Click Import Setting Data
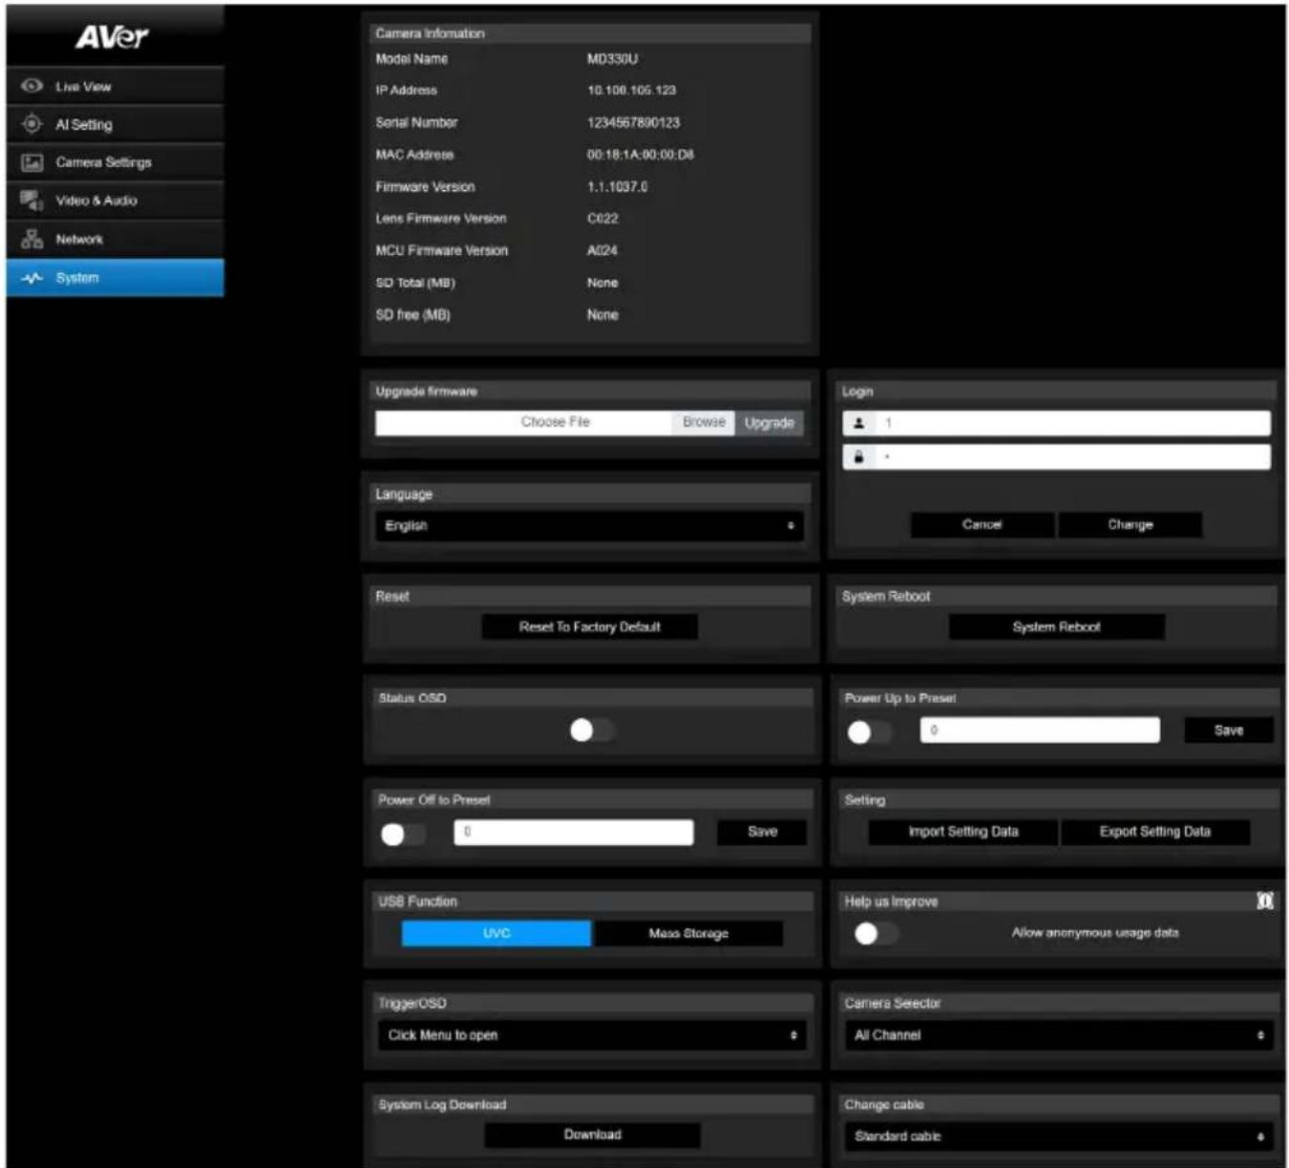 (963, 832)
